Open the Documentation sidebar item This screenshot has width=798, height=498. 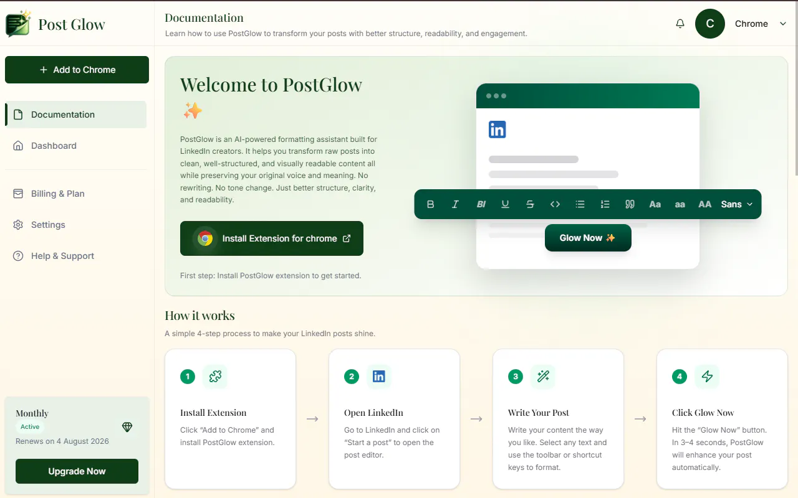point(76,115)
